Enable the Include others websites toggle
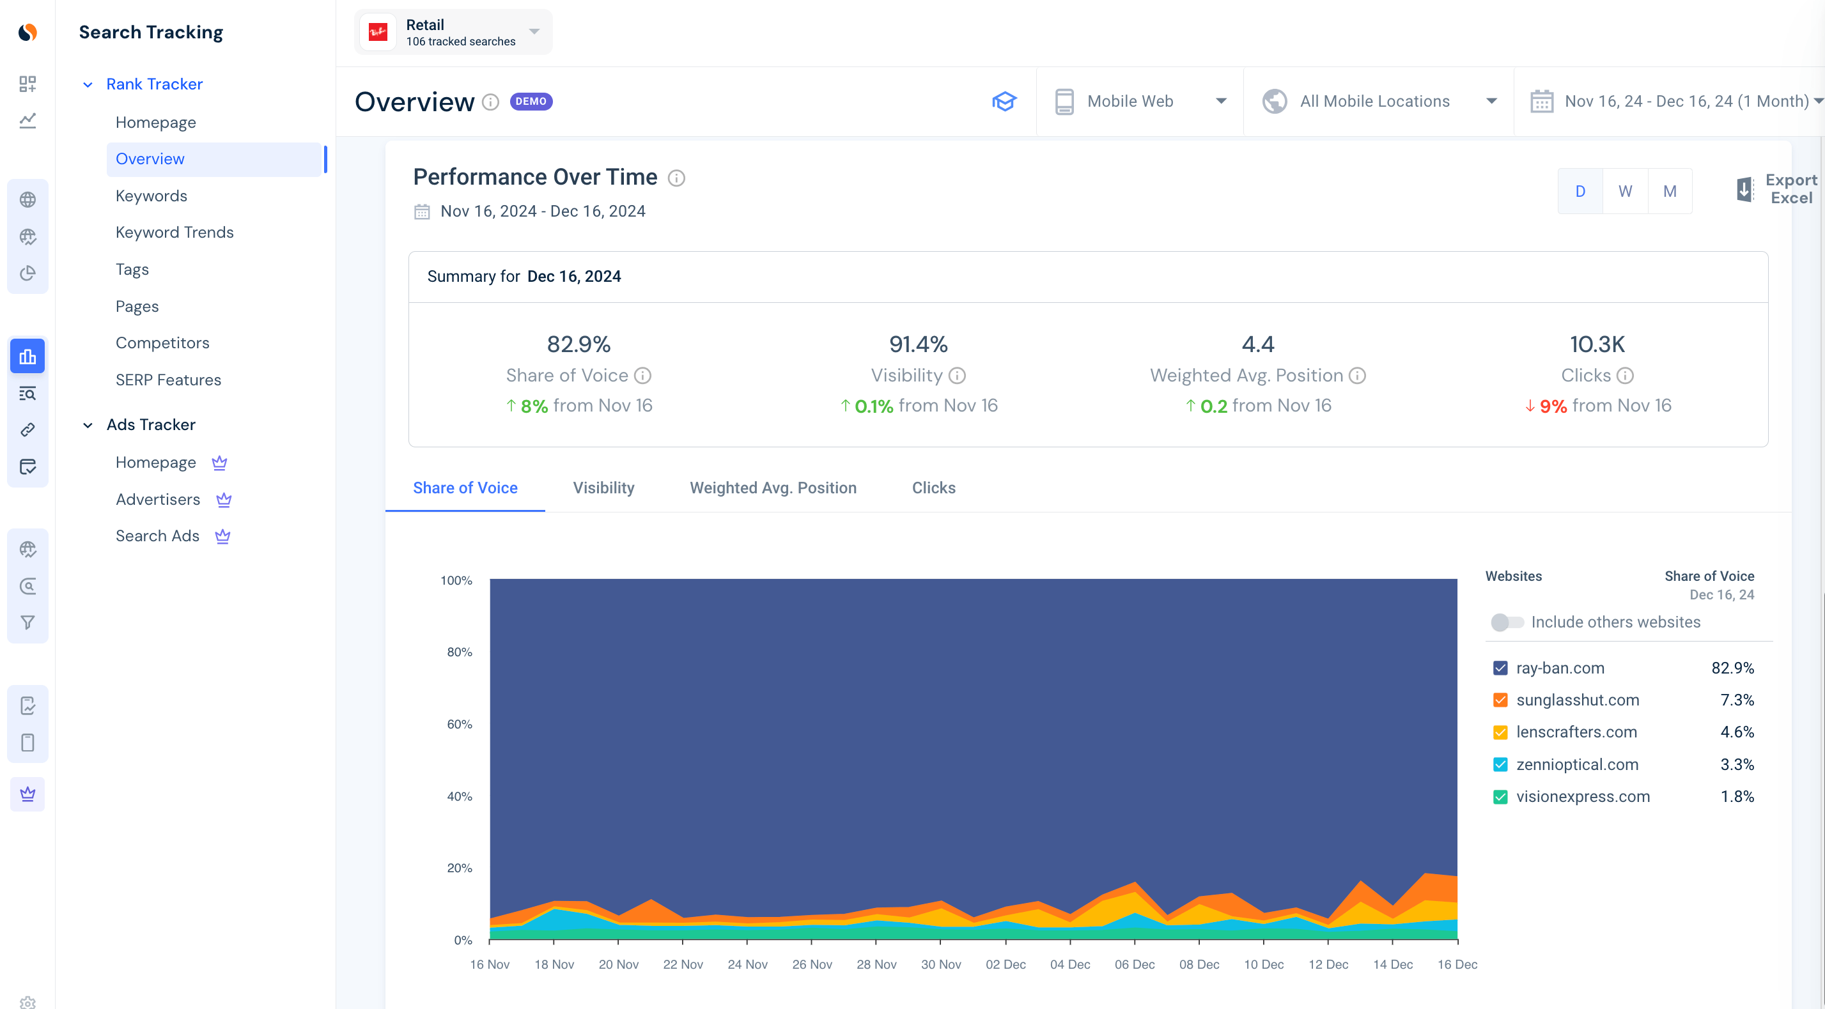Screen dimensions: 1825x1009 coord(1507,622)
